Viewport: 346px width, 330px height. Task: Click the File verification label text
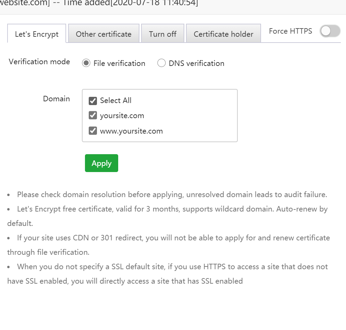[119, 64]
